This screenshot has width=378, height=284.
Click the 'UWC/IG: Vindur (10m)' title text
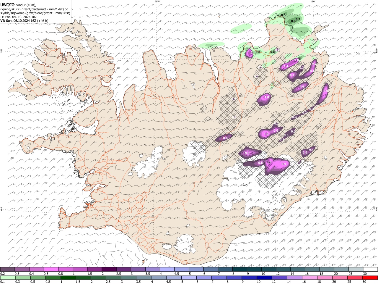[x=18, y=5]
